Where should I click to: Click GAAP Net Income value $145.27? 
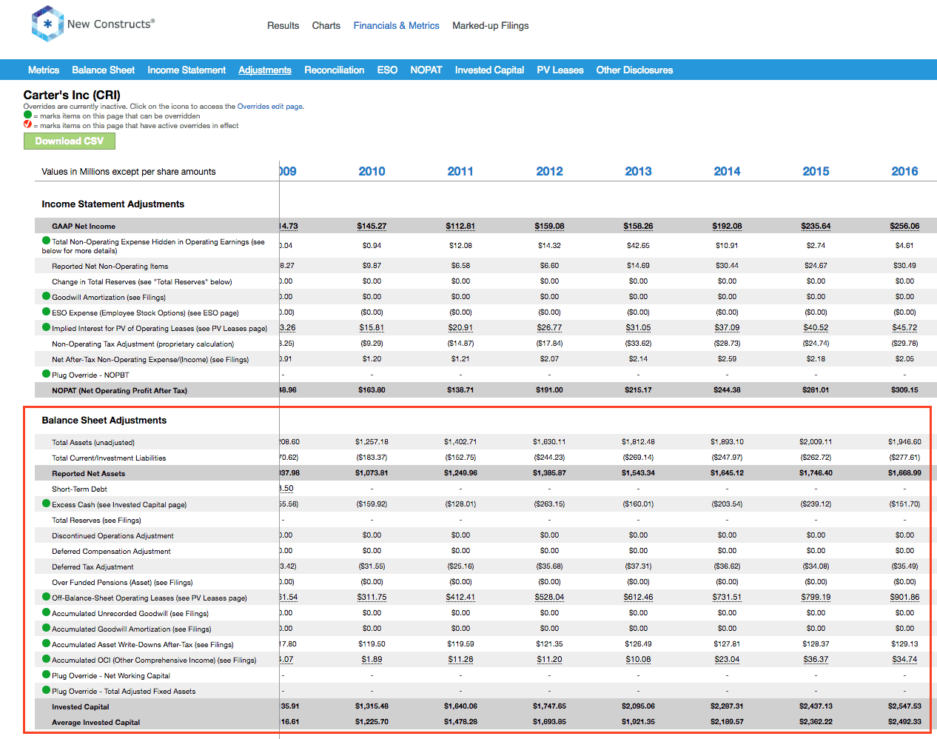pos(372,226)
